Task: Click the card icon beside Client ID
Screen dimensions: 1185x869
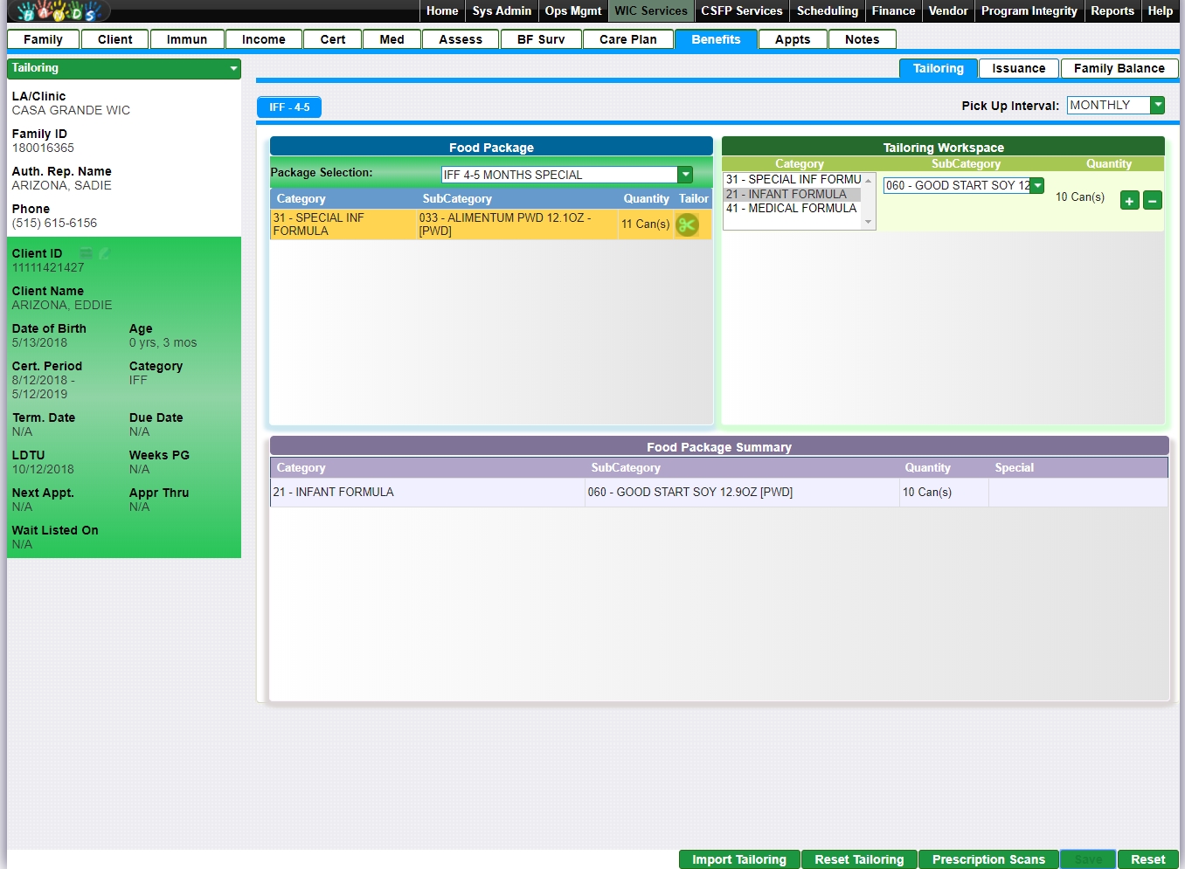Action: coord(87,253)
